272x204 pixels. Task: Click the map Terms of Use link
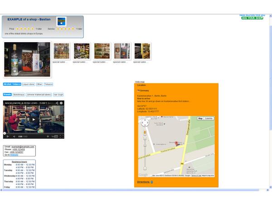point(196,176)
